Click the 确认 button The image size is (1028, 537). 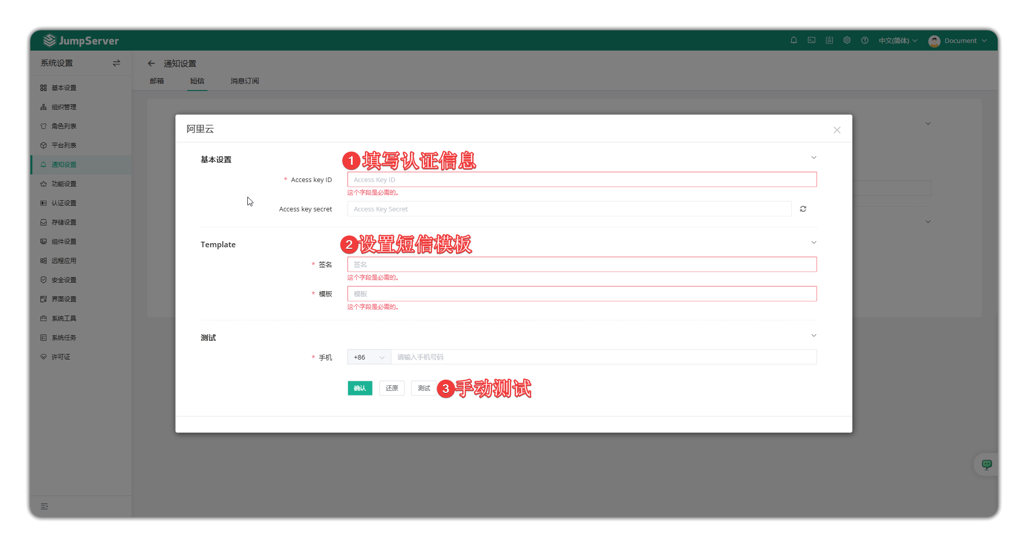360,388
